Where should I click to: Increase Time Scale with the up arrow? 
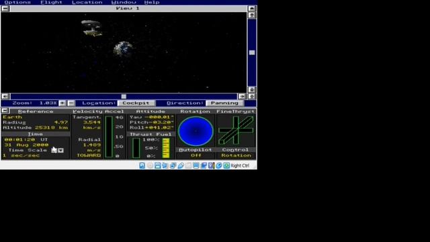coord(54,151)
